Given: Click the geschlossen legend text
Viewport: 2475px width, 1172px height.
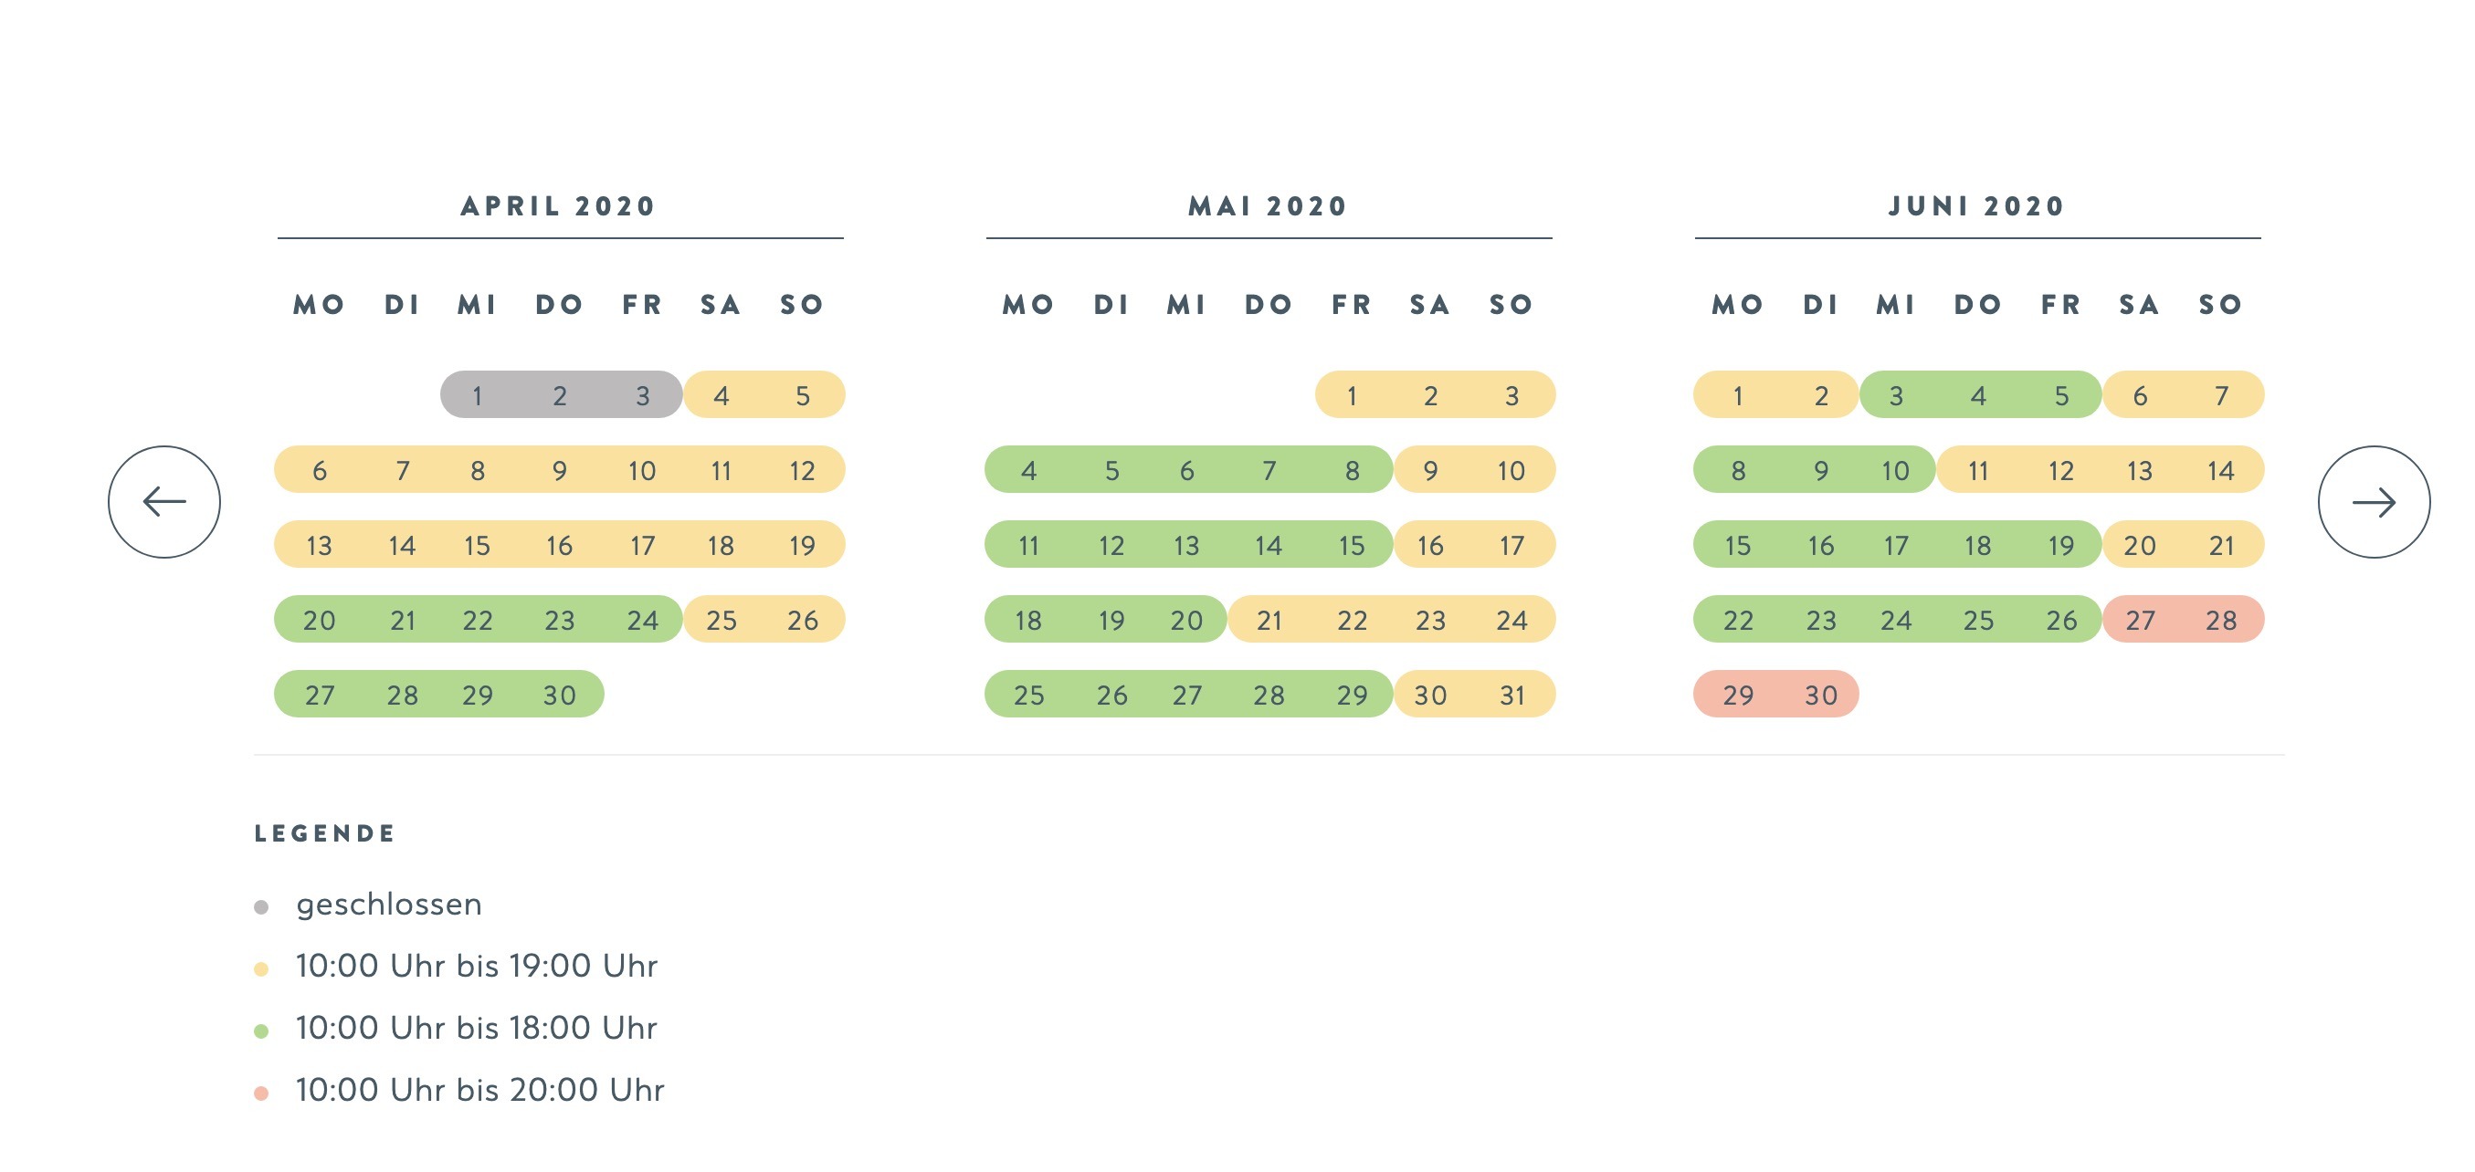Looking at the screenshot, I should click(389, 905).
